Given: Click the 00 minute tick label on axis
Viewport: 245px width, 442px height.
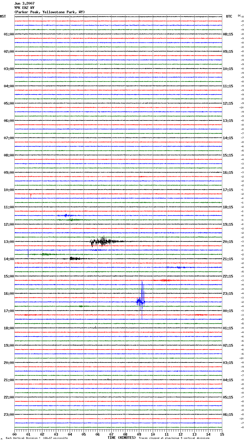Looking at the screenshot, I should pos(14,434).
